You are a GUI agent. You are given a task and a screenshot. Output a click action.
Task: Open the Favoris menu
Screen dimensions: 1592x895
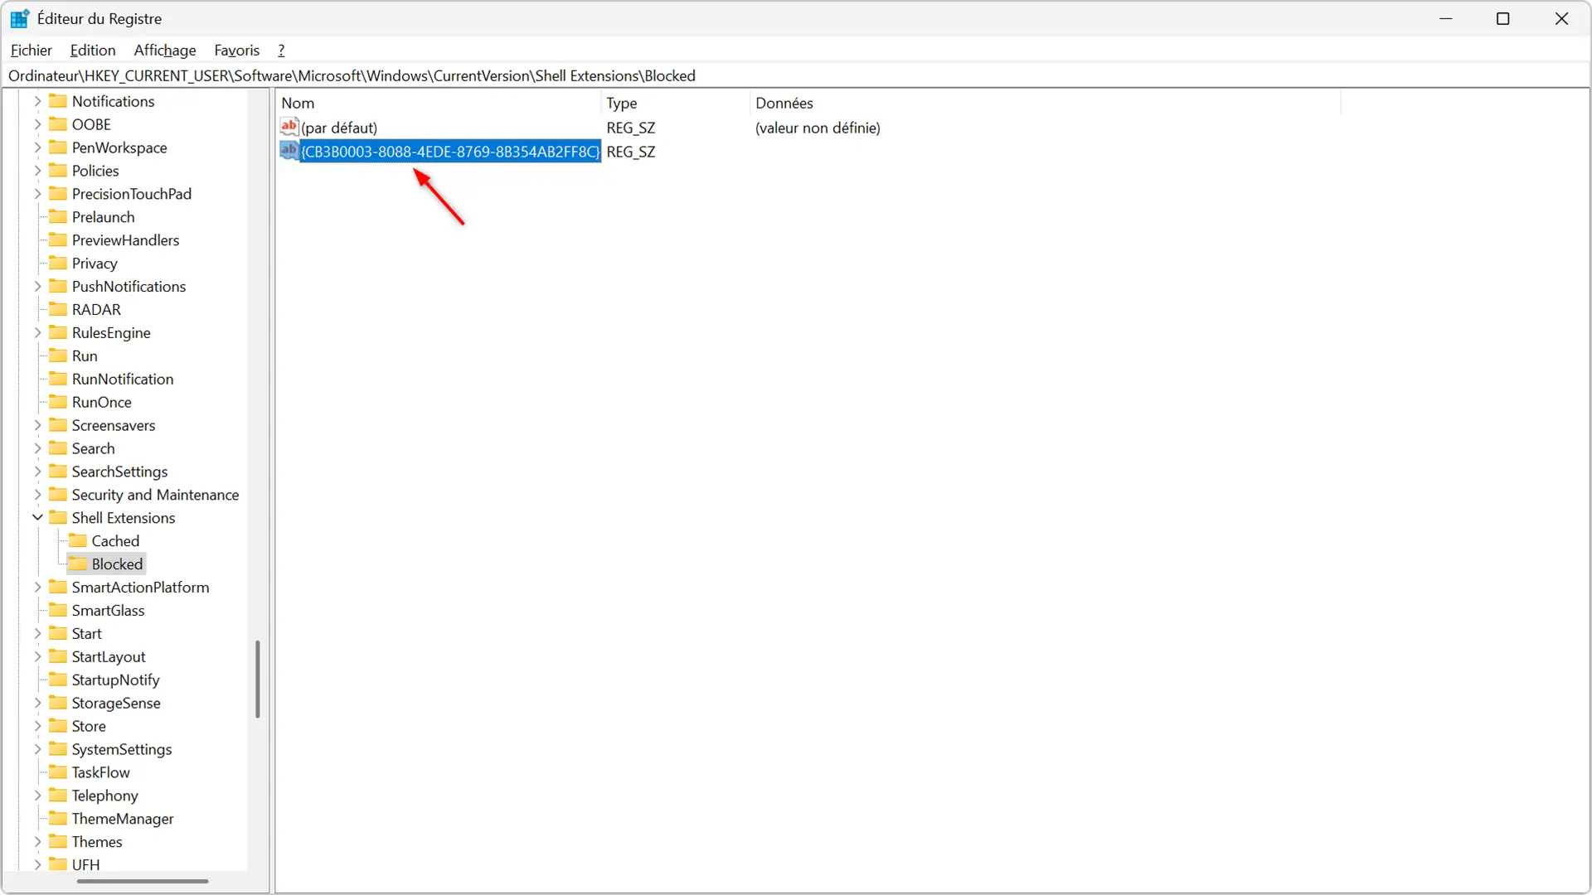[x=236, y=51]
